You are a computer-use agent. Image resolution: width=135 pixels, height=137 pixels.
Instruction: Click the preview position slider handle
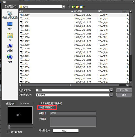9,127
